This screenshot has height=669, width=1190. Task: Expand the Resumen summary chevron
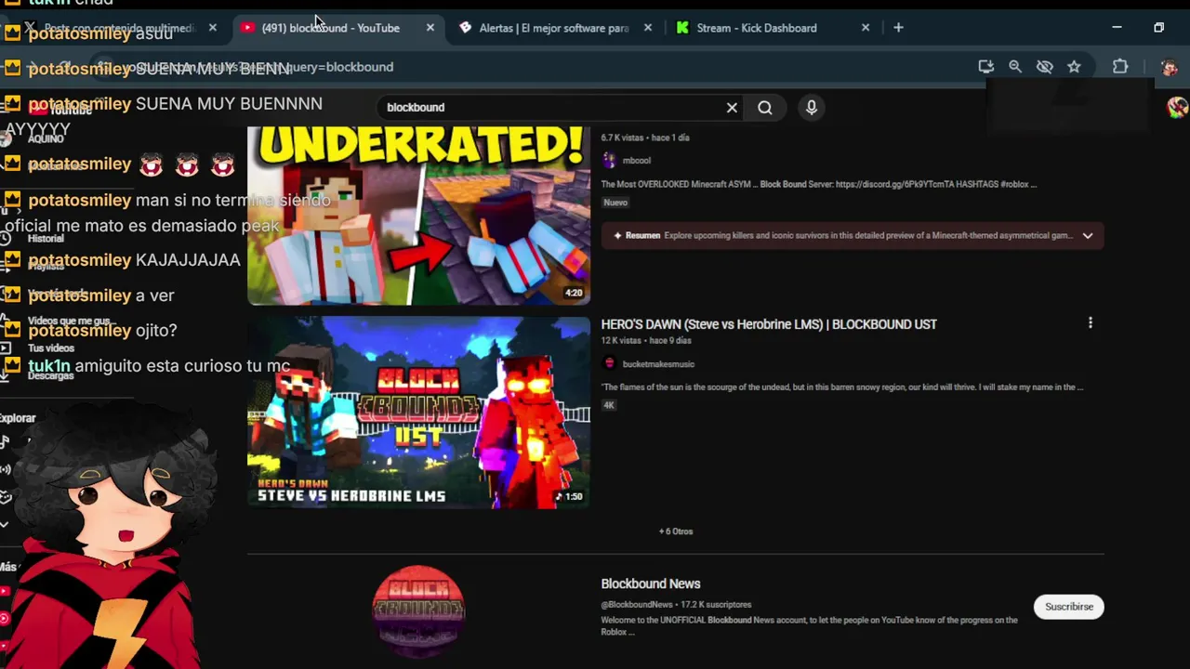tap(1087, 236)
